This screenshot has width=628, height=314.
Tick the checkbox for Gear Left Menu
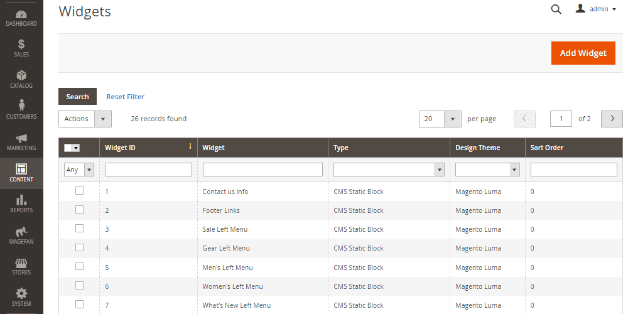[79, 247]
